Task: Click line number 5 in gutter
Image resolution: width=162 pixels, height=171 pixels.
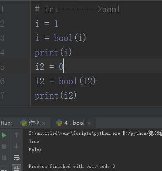Action: (3, 67)
